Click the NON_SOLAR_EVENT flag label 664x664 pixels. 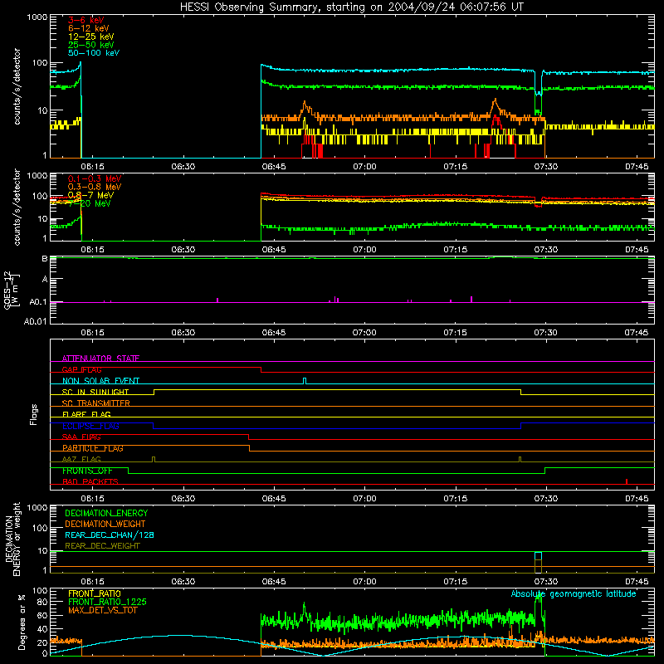(x=100, y=381)
